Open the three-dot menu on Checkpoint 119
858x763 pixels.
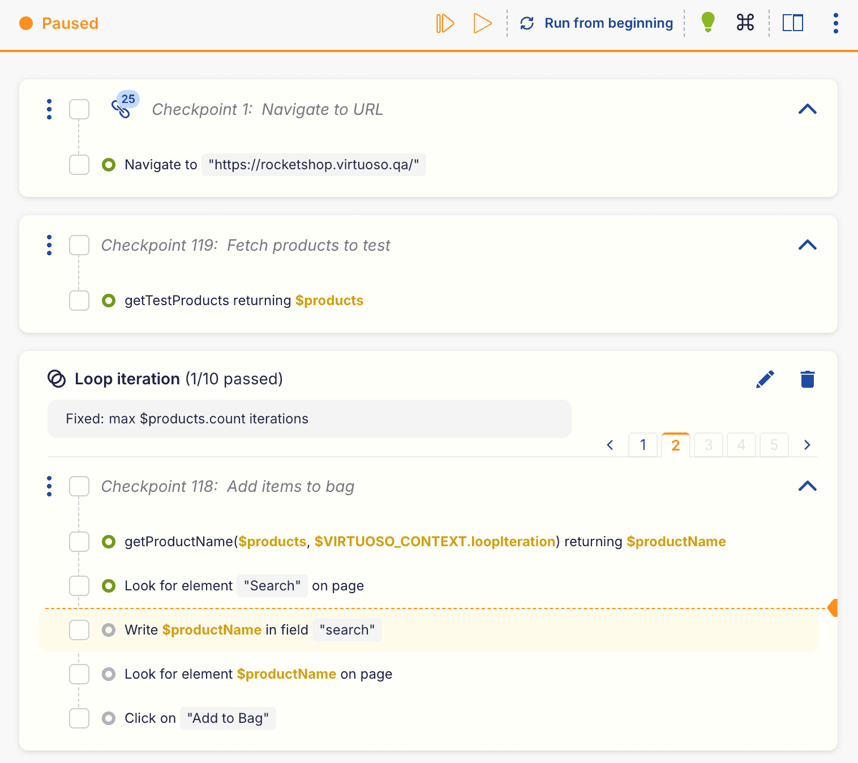pos(49,245)
